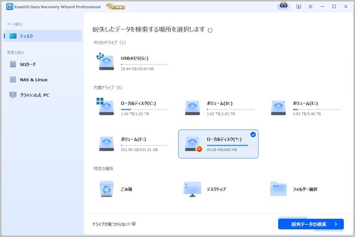This screenshot has width=355, height=237.
Task: Click the 4.83 TB/5.46 TB size text
Action: (307, 114)
